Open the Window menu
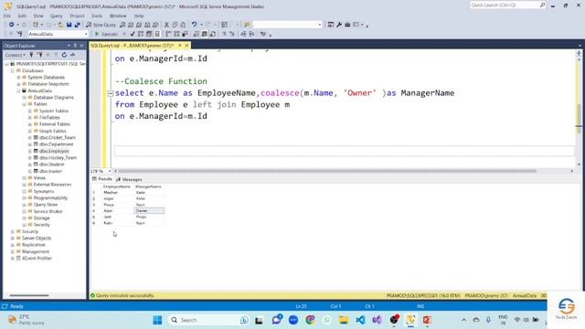585x329 pixels. pyautogui.click(x=118, y=16)
